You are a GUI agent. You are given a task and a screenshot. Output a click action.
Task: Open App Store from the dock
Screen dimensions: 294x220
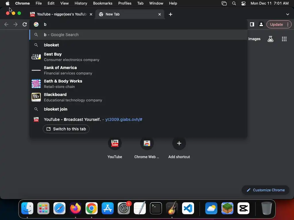click(x=108, y=208)
